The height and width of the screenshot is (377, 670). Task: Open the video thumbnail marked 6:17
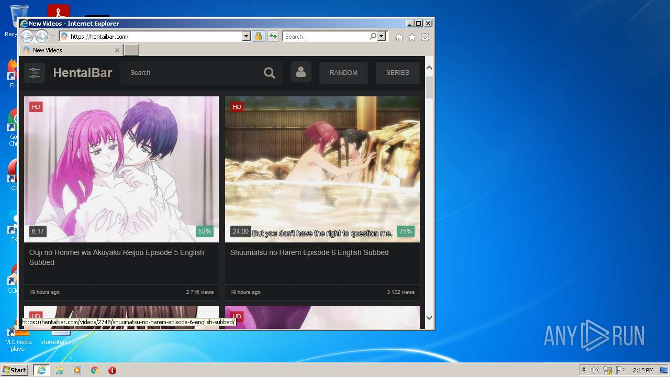121,169
